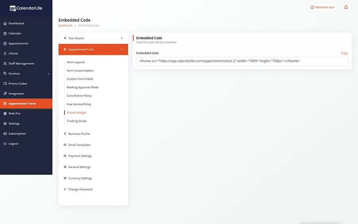Viewport: 358px width, 224px height.
Task: Open Integration page
Action: pos(16,94)
